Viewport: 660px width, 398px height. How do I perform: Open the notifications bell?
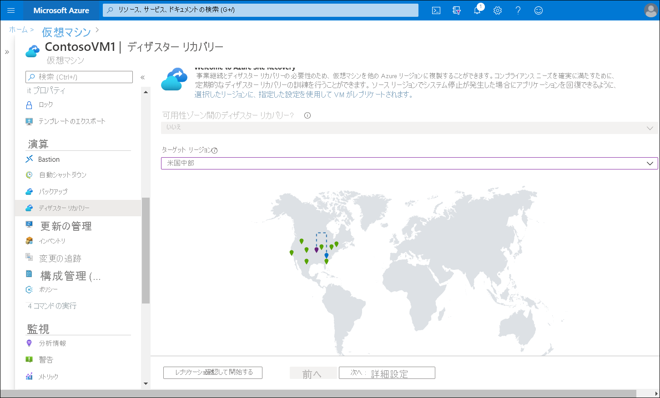pyautogui.click(x=477, y=10)
